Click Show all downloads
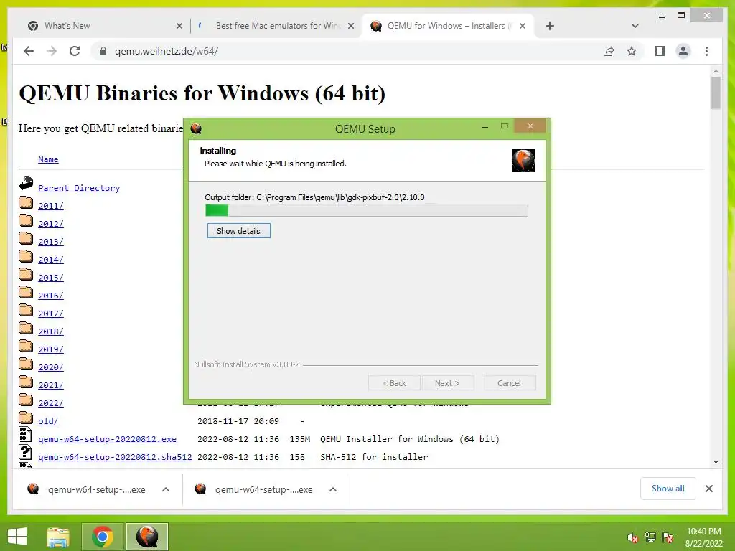This screenshot has height=551, width=735. pos(668,489)
